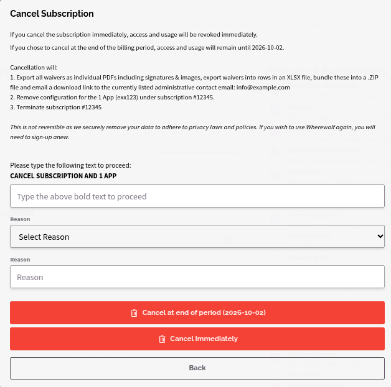Expand the Select Reason dropdown arrow

(380, 236)
